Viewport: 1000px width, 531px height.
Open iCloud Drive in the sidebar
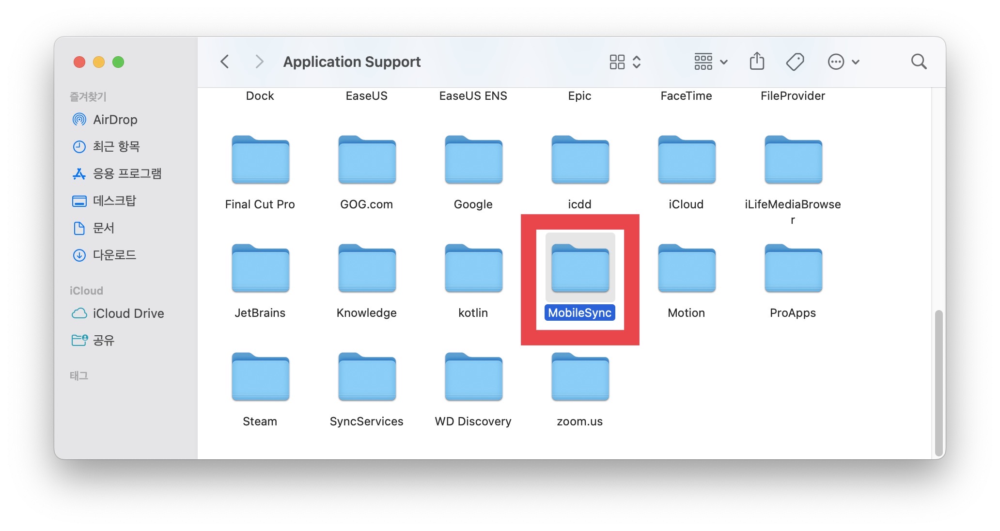click(128, 313)
